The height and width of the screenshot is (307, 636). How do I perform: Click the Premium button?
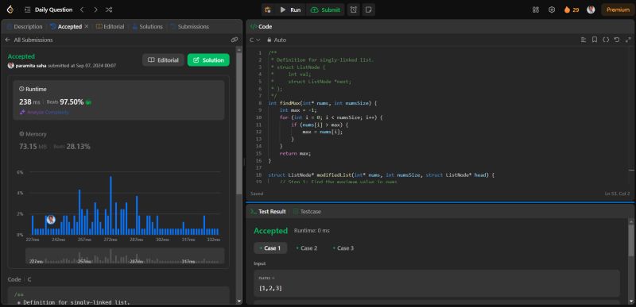tap(618, 10)
